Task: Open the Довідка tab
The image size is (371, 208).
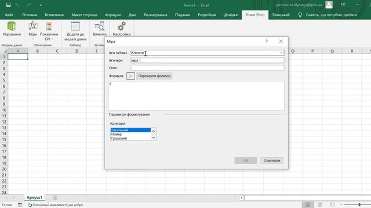Action: 231,15
